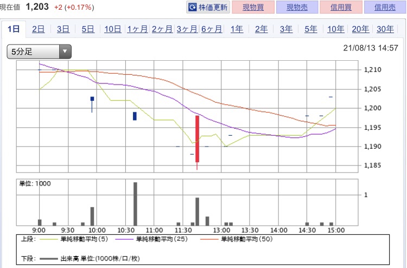The image size is (407, 268).
Task: Switch to the 20年 chart range
Action: tap(360, 29)
